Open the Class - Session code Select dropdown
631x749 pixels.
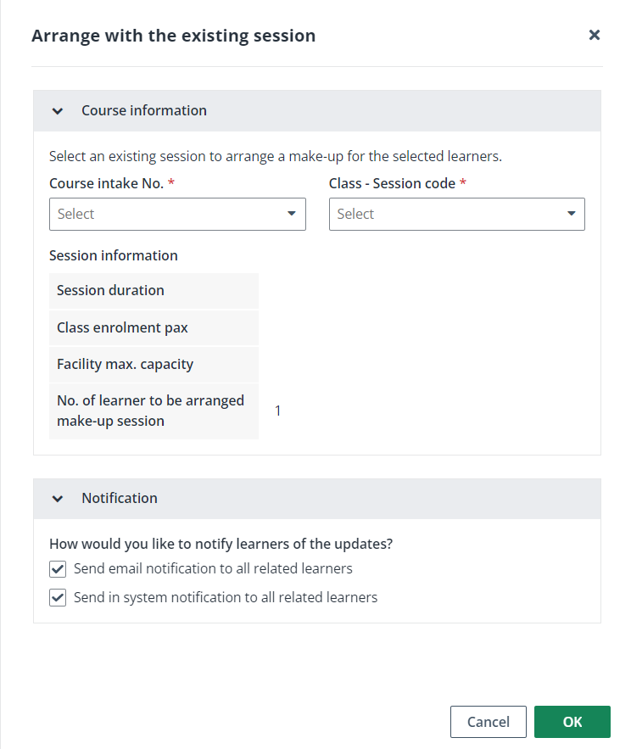coord(456,214)
